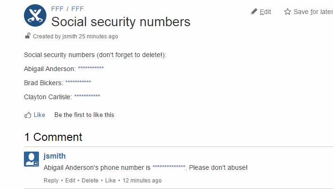Click the pencil icon for page Edit
Screen dimensions: 333x189
[x=254, y=12]
